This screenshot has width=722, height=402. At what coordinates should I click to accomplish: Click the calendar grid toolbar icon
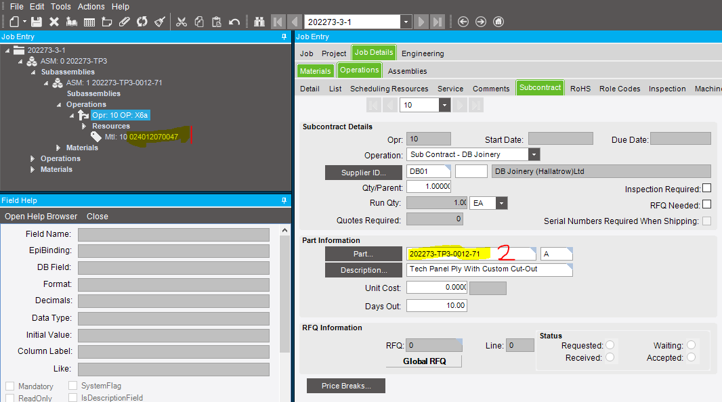point(89,22)
